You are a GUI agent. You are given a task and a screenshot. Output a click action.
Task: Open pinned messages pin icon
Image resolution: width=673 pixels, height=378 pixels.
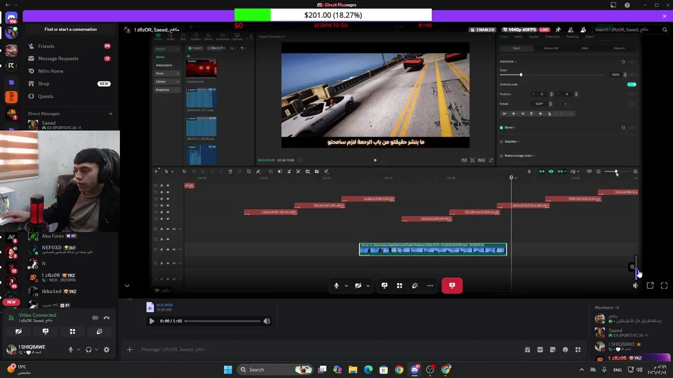[558, 30]
